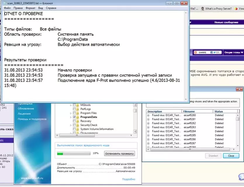The width and height of the screenshot is (244, 187).
Task: Open the Справка menu in Notepad
Action: click(51, 8)
